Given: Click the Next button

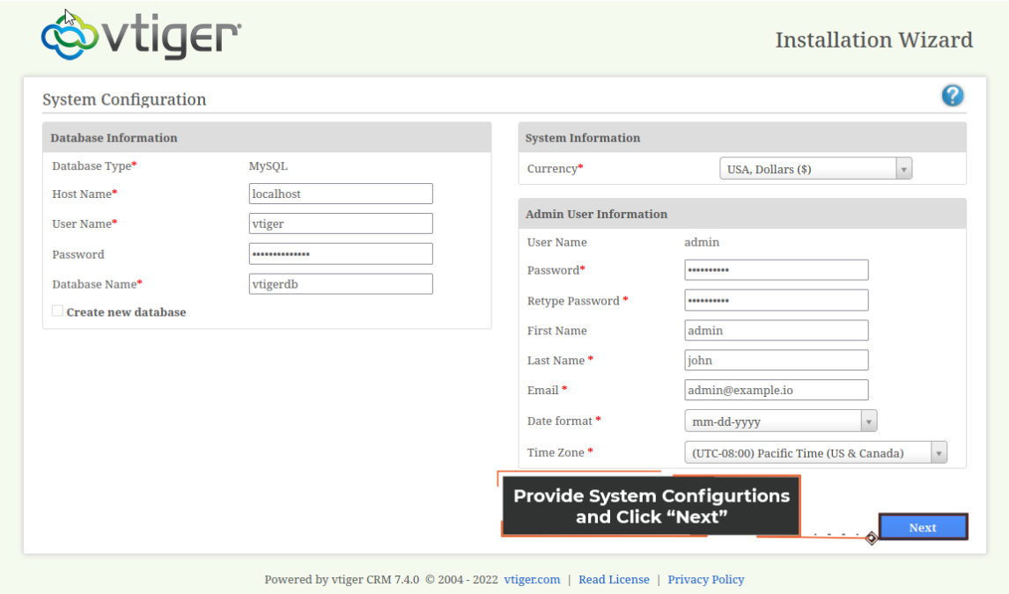Looking at the screenshot, I should (923, 526).
